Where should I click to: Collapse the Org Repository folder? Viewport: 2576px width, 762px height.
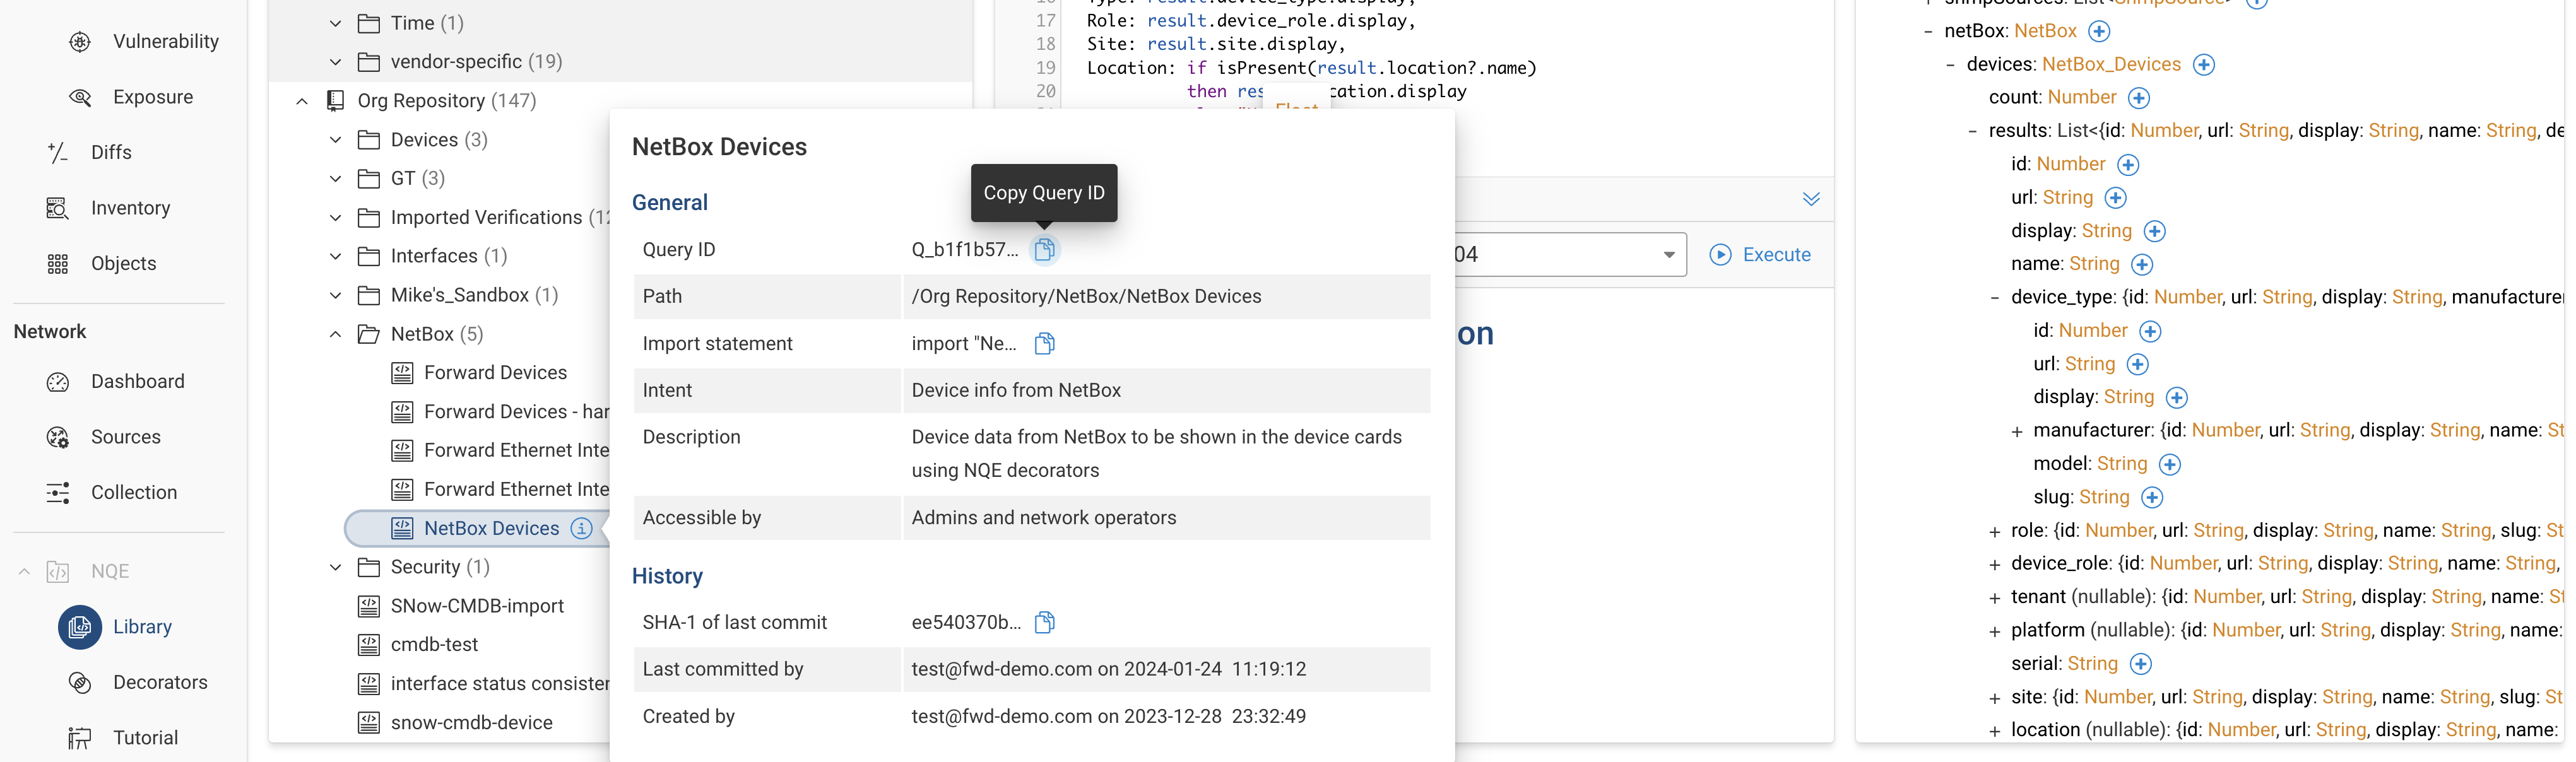click(x=302, y=101)
